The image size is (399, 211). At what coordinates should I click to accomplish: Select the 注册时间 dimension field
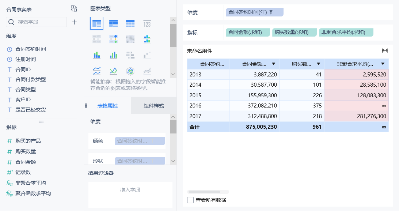(26, 59)
